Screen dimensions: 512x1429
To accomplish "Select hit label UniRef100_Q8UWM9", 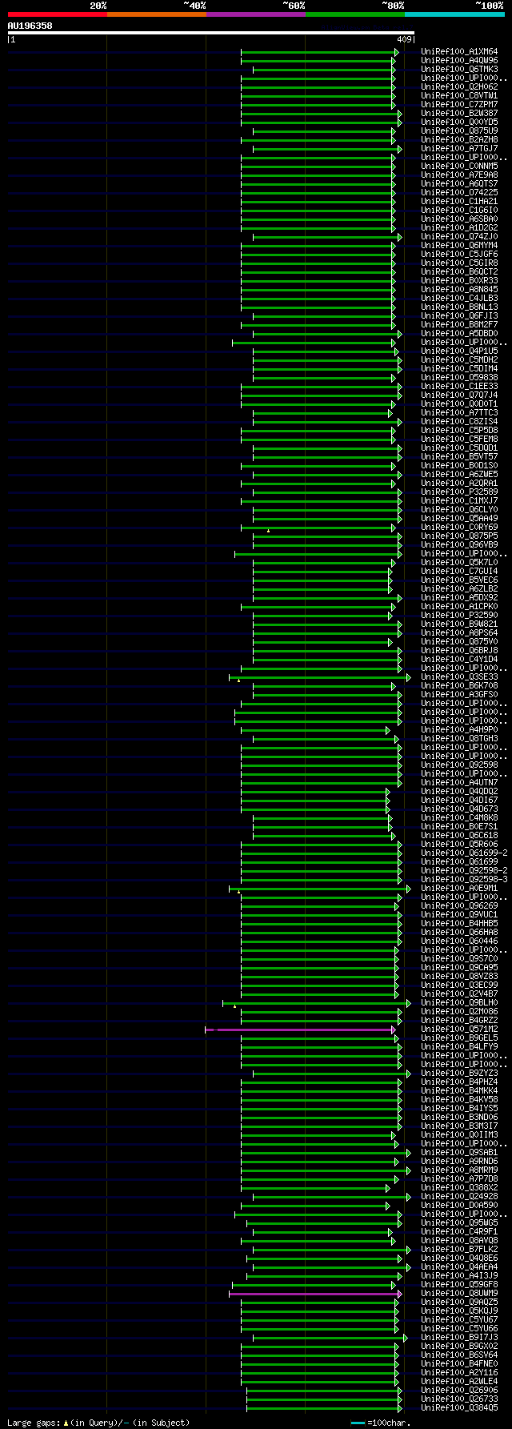I will point(459,1294).
